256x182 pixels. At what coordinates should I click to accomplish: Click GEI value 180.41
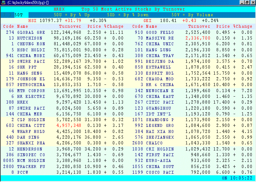coord(168,21)
